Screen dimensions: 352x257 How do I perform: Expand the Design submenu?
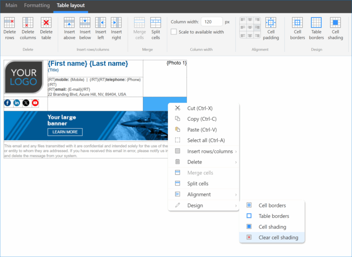tap(203, 206)
